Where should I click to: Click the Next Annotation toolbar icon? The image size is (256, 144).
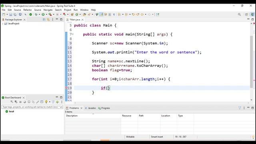pyautogui.click(x=119, y=14)
